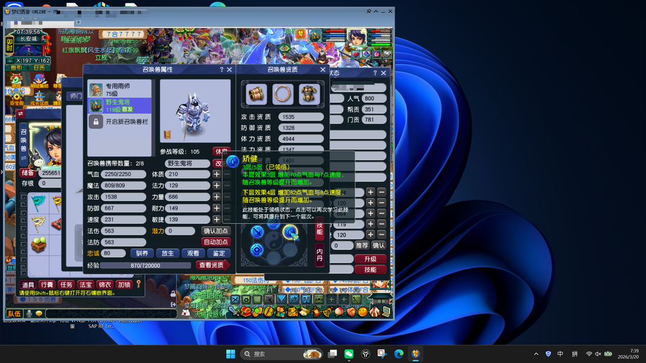Click the 观看 view button
This screenshot has height=363, width=646.
(193, 253)
